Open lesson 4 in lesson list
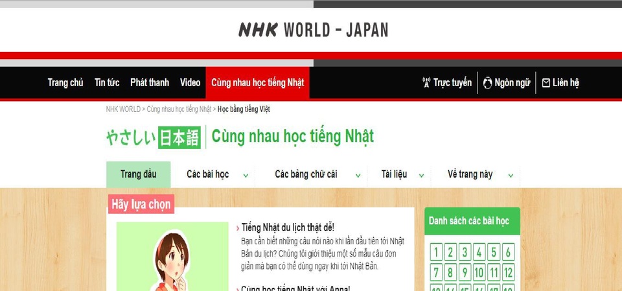 point(479,252)
